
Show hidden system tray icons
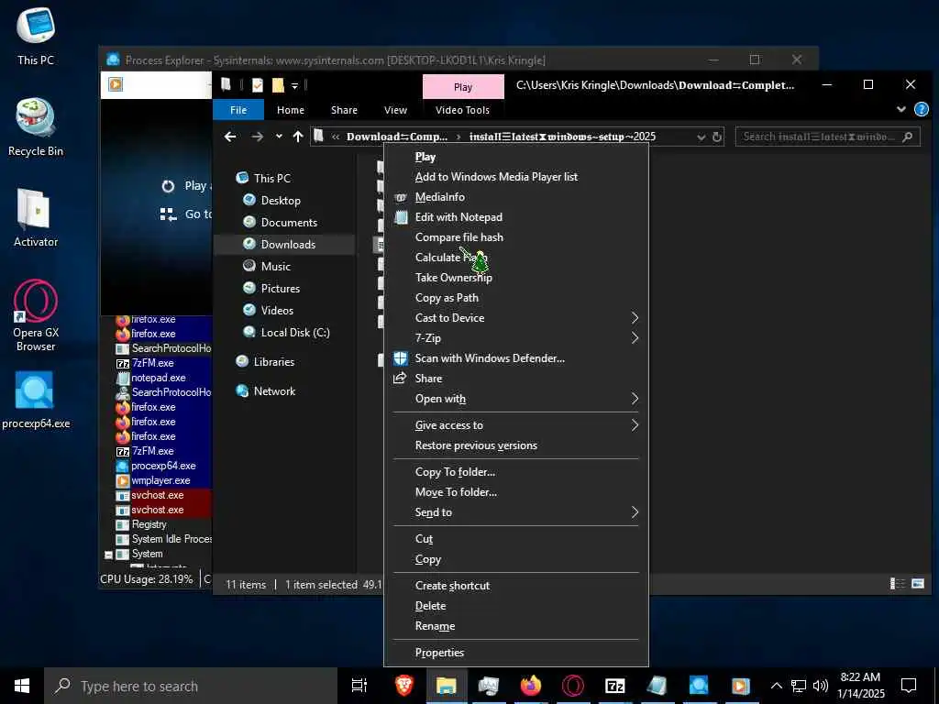pos(776,686)
